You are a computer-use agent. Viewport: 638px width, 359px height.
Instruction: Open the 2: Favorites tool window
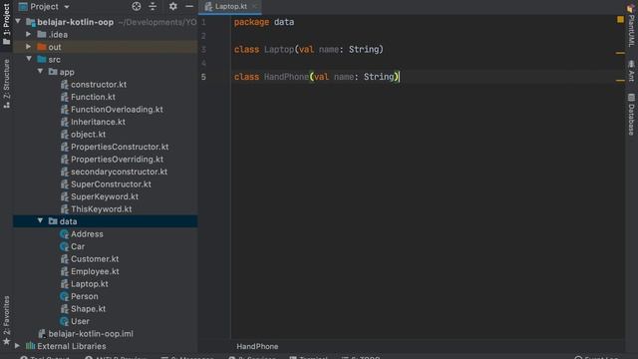click(x=6, y=320)
